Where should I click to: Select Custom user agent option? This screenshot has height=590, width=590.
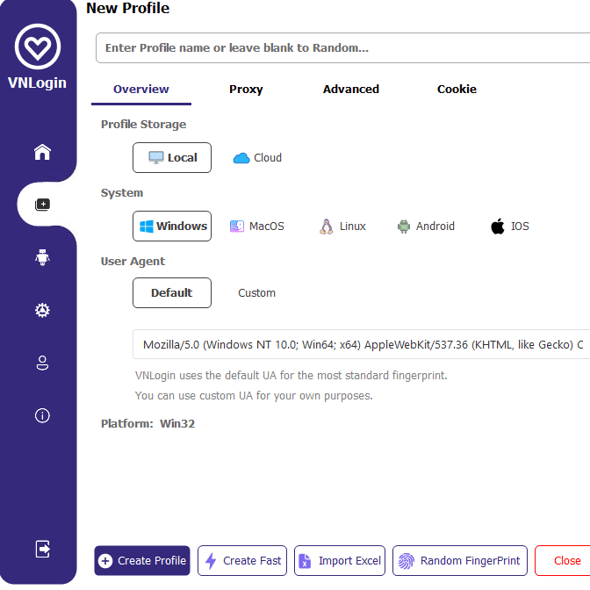257,292
